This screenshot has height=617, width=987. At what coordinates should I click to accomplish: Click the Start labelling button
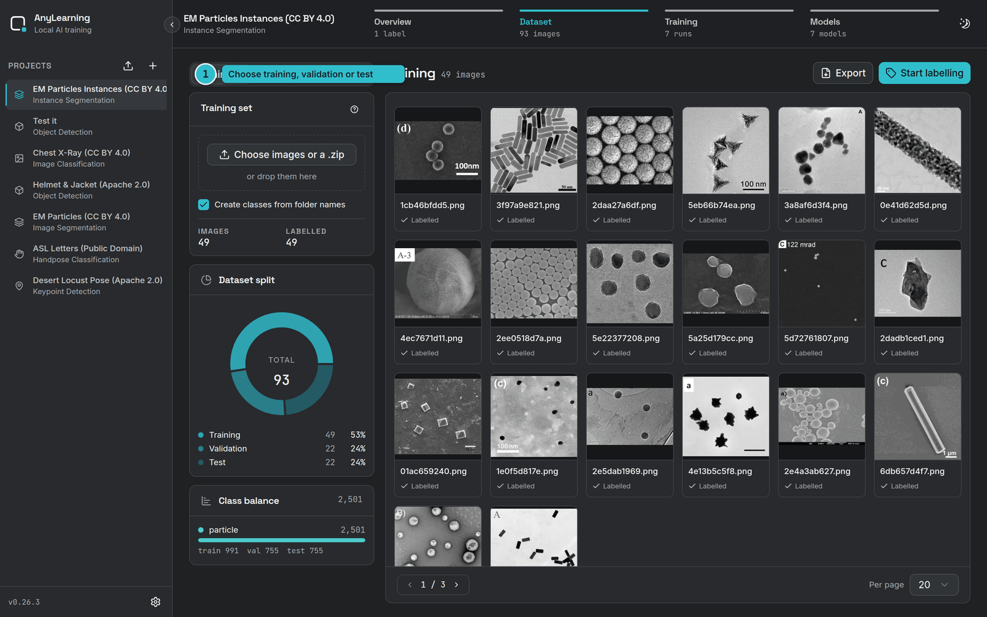click(x=924, y=73)
